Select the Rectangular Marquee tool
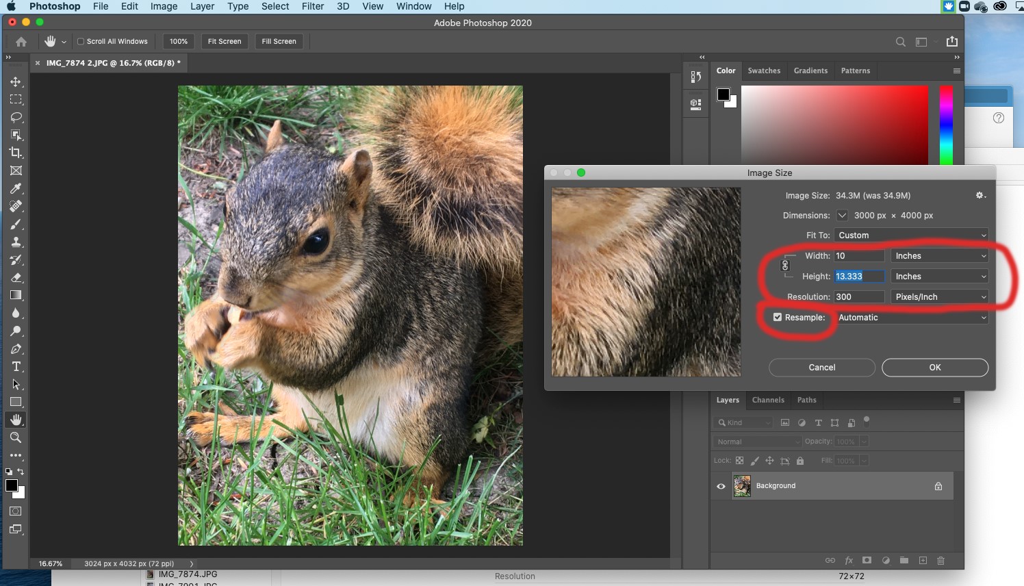Viewport: 1024px width, 586px height. tap(16, 99)
